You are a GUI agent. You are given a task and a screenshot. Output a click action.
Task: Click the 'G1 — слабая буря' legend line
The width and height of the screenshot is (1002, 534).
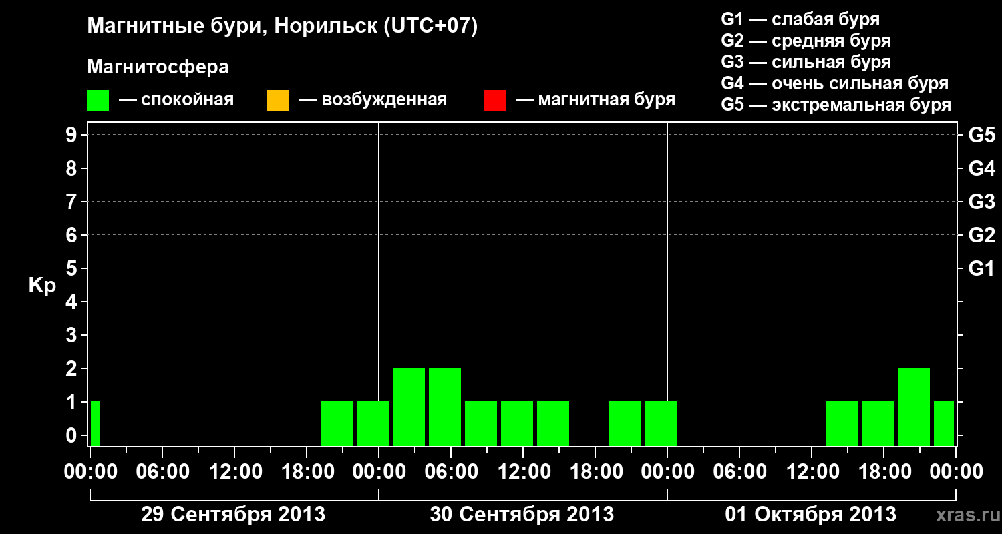pyautogui.click(x=800, y=19)
